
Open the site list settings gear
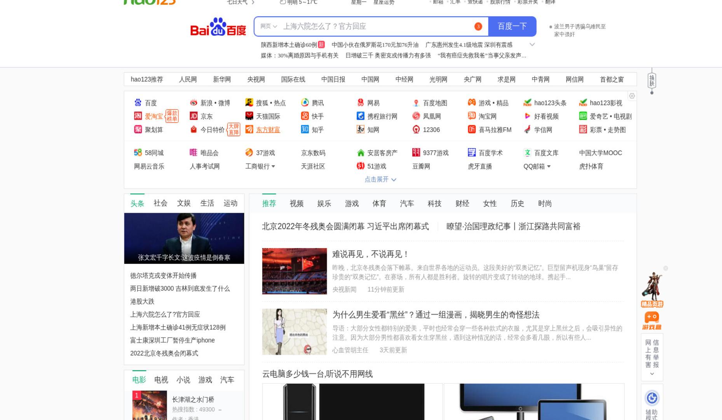point(632,96)
